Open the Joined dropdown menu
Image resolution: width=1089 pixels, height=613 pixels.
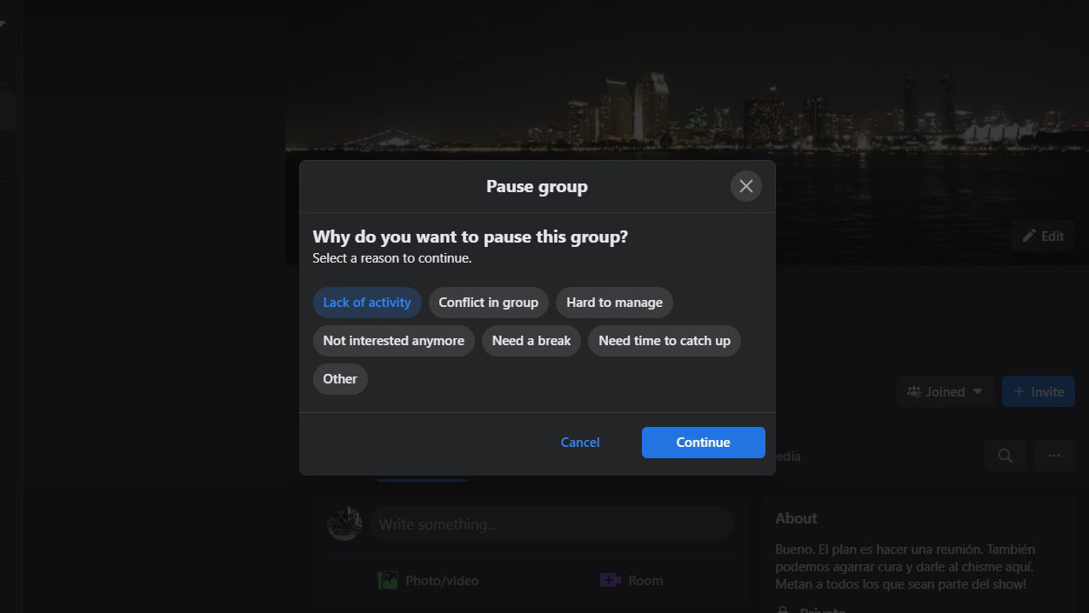[x=945, y=392]
